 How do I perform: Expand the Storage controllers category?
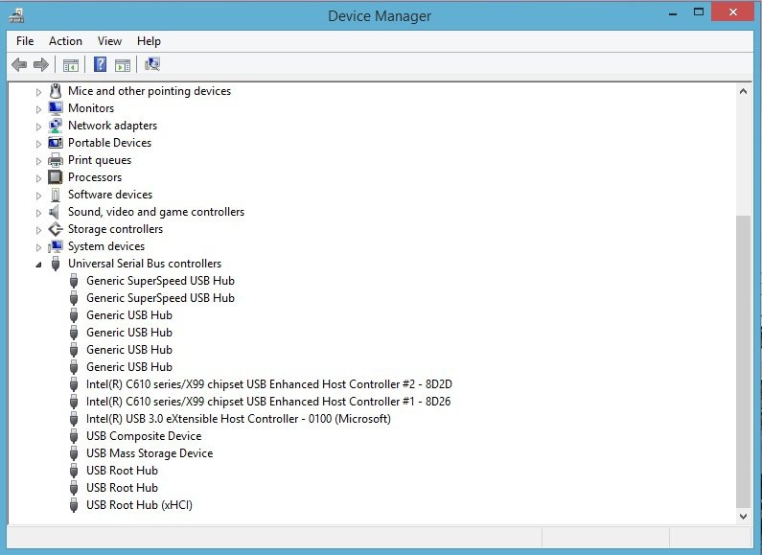click(39, 229)
